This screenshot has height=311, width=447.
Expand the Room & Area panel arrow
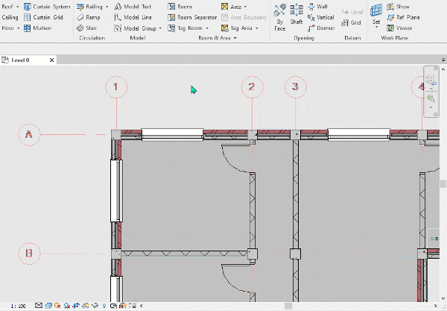pyautogui.click(x=235, y=38)
